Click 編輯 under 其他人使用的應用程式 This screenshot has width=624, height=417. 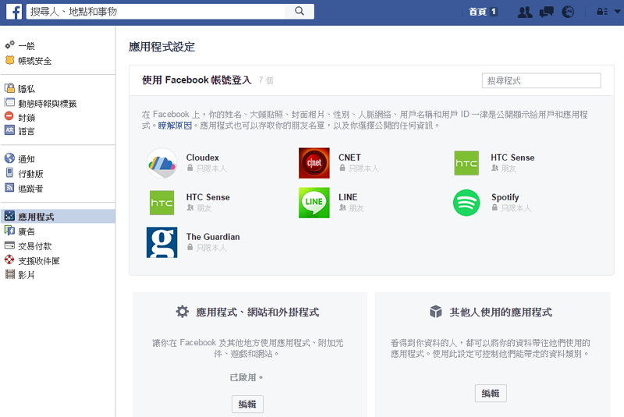click(491, 394)
